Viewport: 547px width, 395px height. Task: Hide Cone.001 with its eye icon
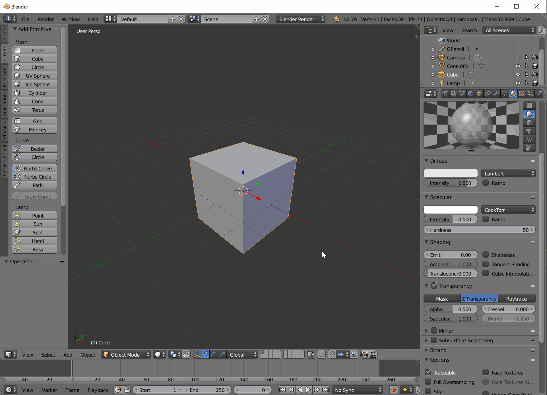click(x=518, y=66)
